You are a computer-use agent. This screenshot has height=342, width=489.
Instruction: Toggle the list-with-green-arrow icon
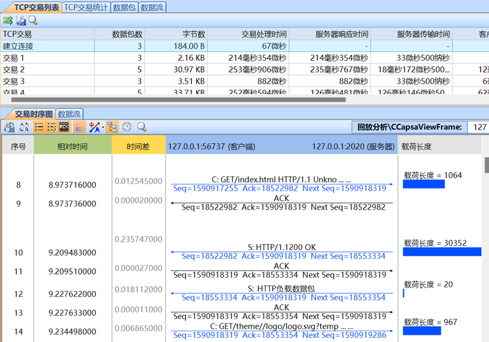[51, 127]
